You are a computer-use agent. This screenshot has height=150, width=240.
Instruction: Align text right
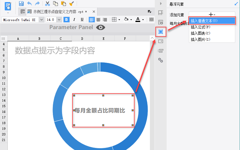(x=105, y=20)
